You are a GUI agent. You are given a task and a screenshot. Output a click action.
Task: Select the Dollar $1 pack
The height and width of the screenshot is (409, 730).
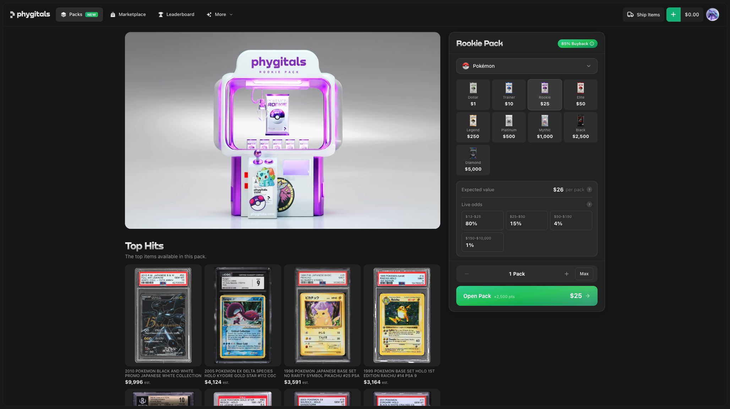473,95
